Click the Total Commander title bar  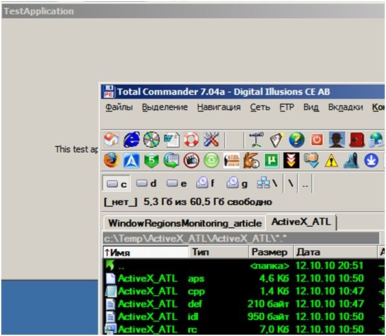click(243, 92)
